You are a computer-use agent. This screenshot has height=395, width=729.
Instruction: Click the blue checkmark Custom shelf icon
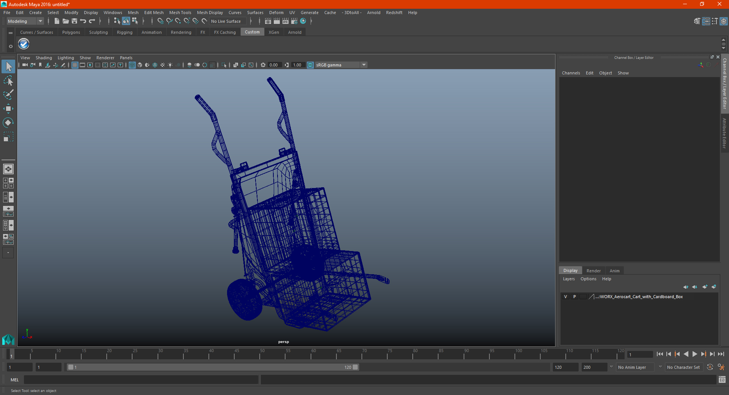[24, 44]
